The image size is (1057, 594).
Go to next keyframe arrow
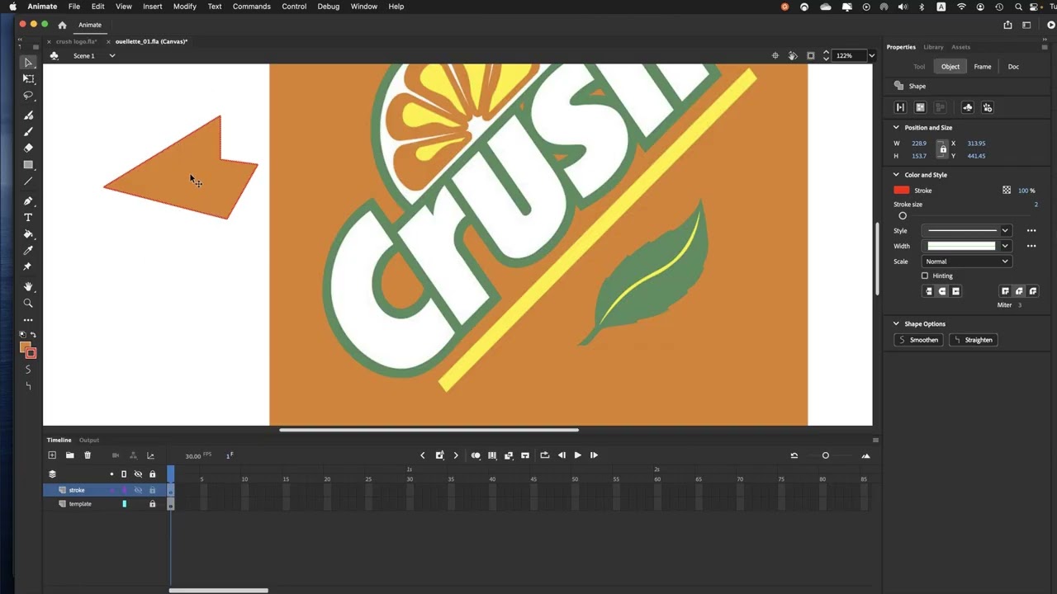(456, 455)
